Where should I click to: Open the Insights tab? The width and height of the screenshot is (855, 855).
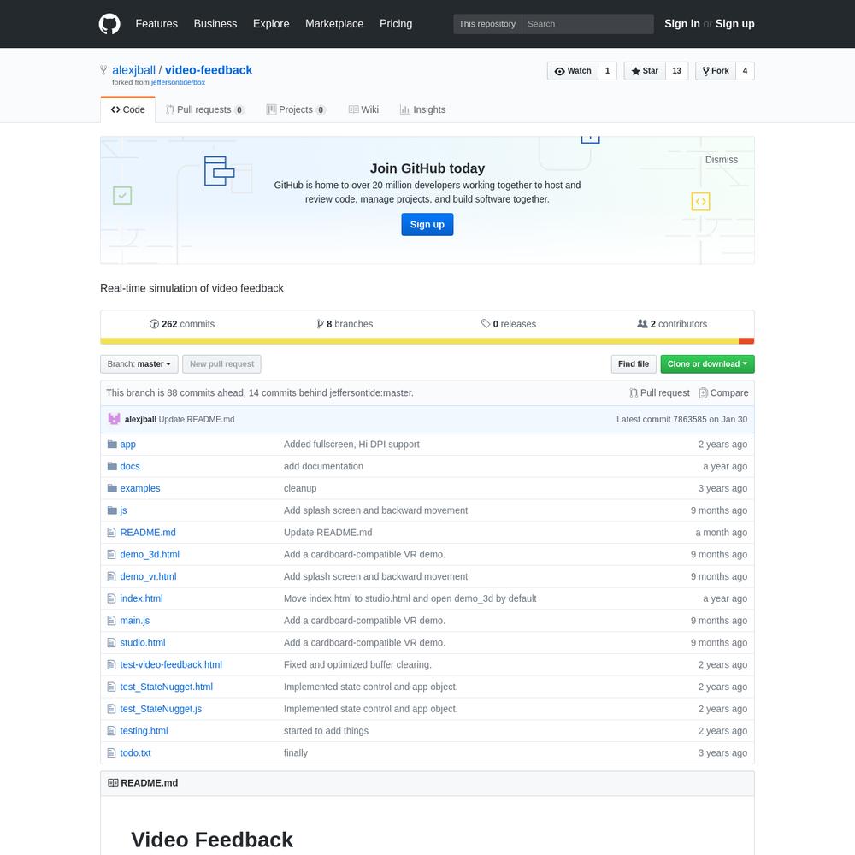click(422, 109)
